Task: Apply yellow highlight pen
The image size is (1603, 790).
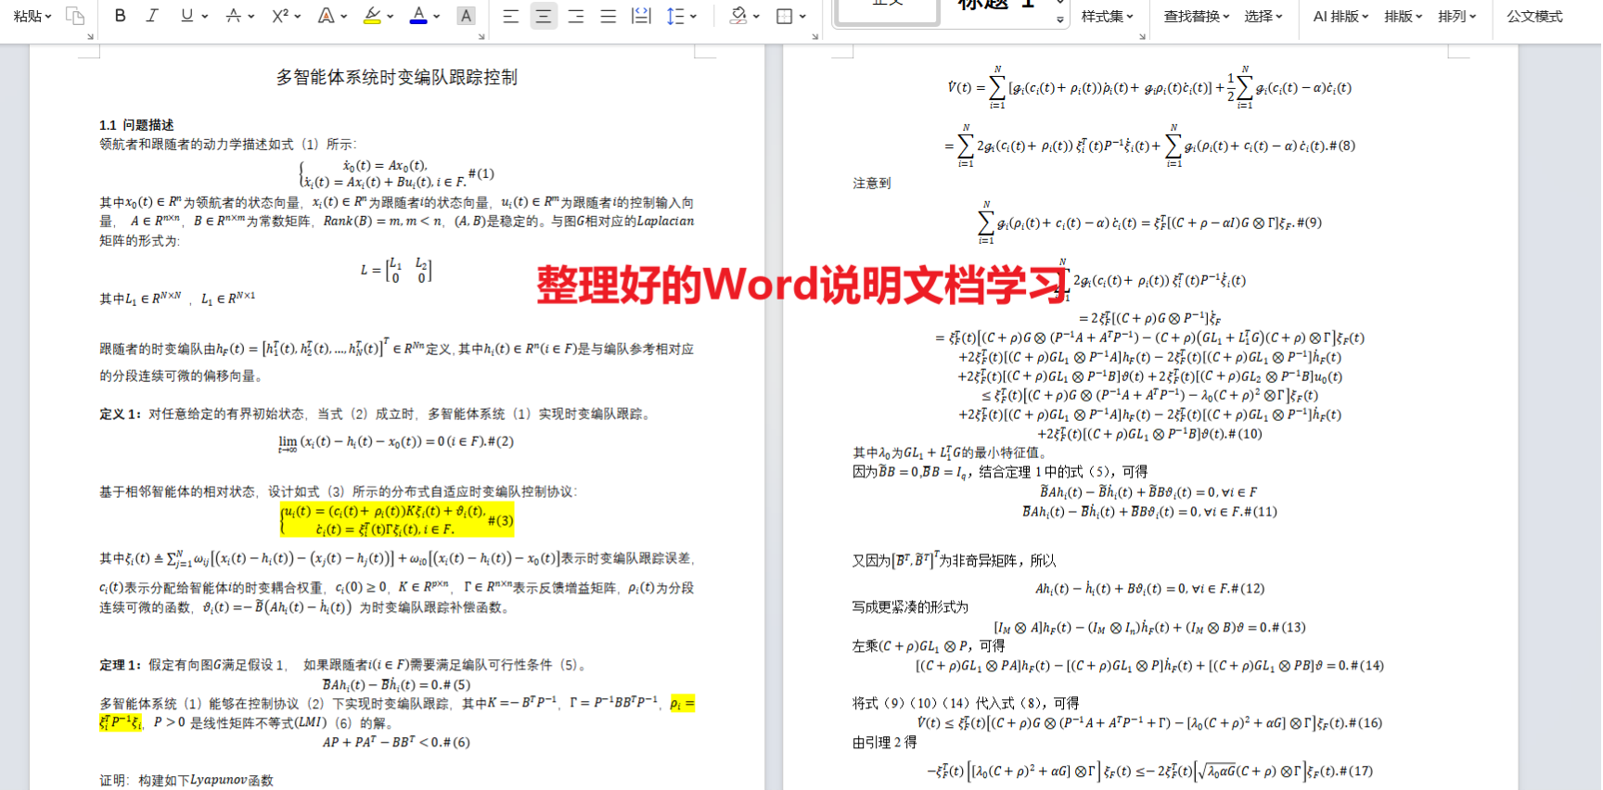Action: 372,16
